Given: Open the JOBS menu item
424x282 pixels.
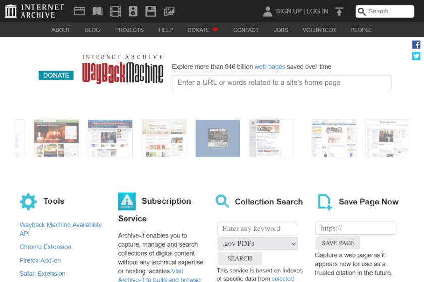Looking at the screenshot, I should (281, 30).
